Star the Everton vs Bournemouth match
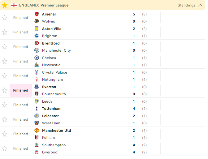The height and width of the screenshot is (159, 208). point(5,90)
